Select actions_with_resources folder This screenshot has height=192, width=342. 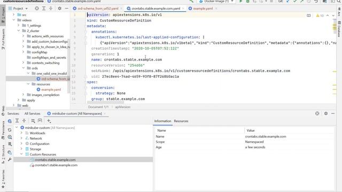pos(48,36)
